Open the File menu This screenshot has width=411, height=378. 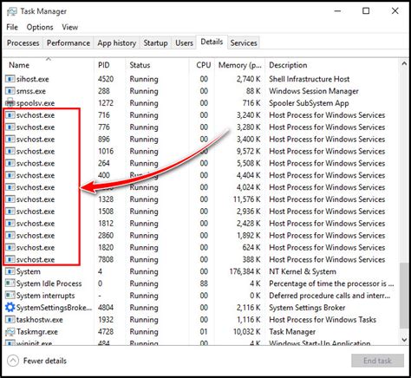pos(12,27)
